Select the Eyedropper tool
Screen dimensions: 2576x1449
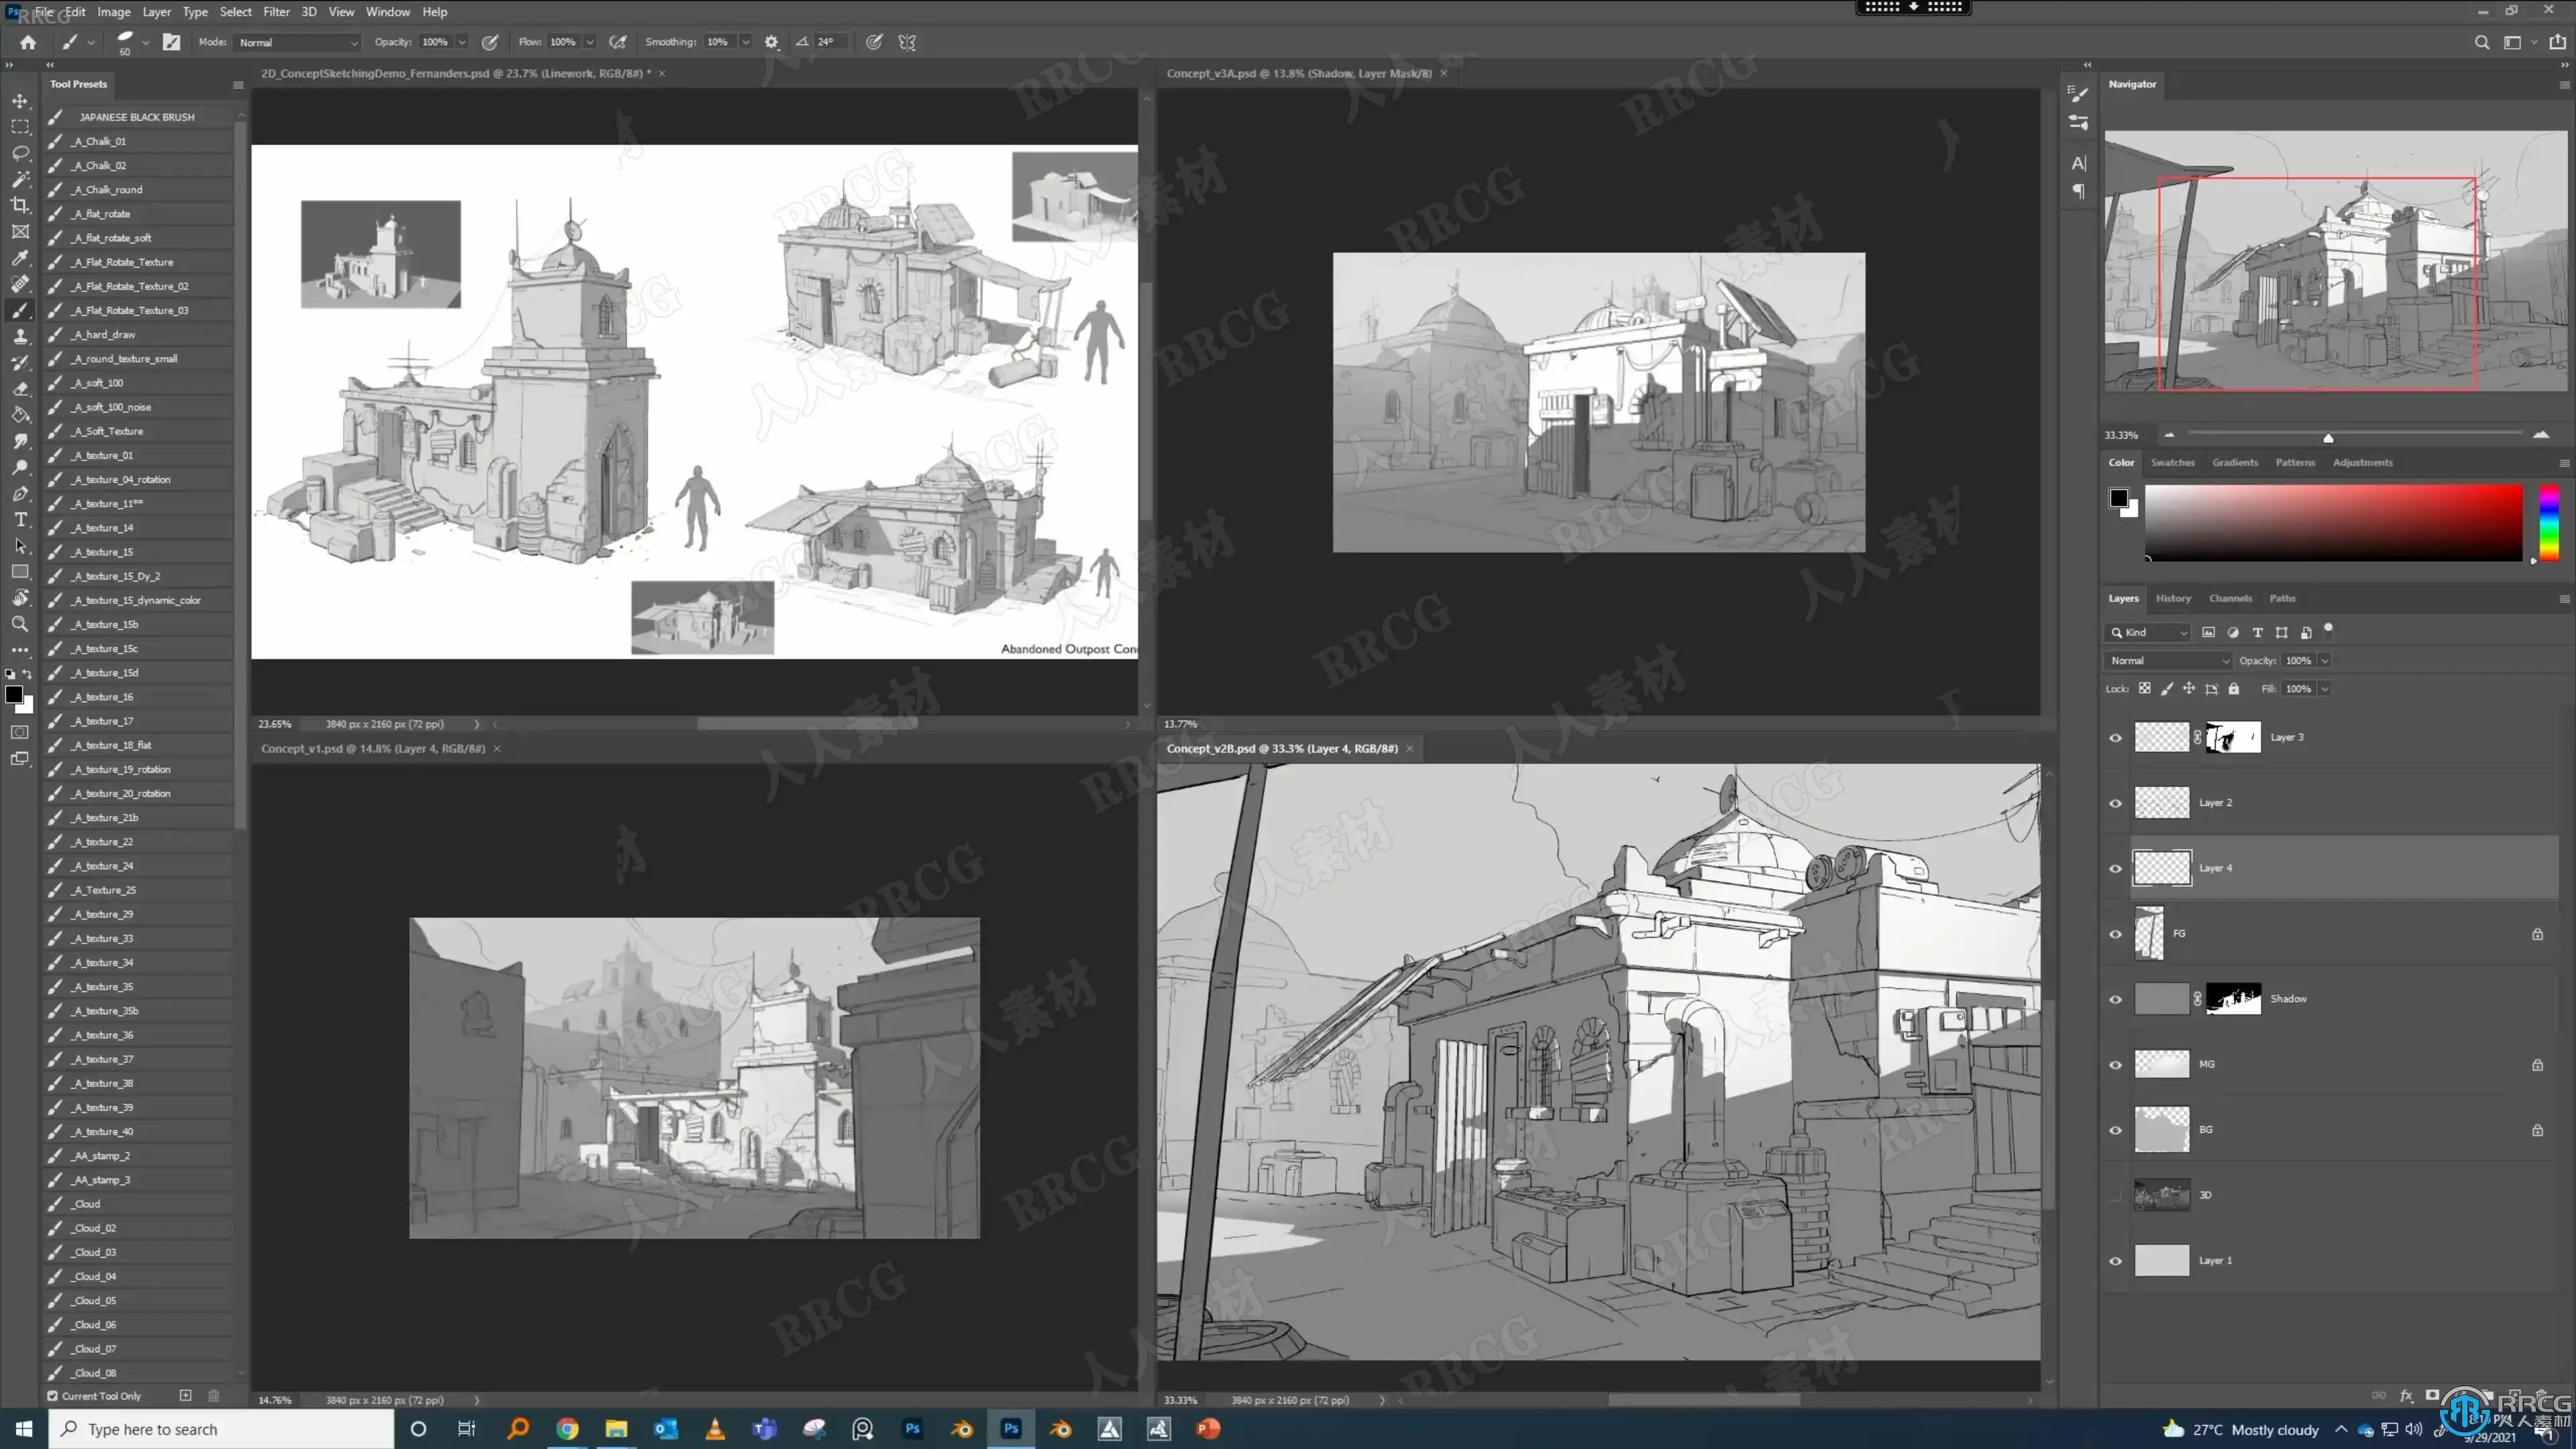click(20, 257)
